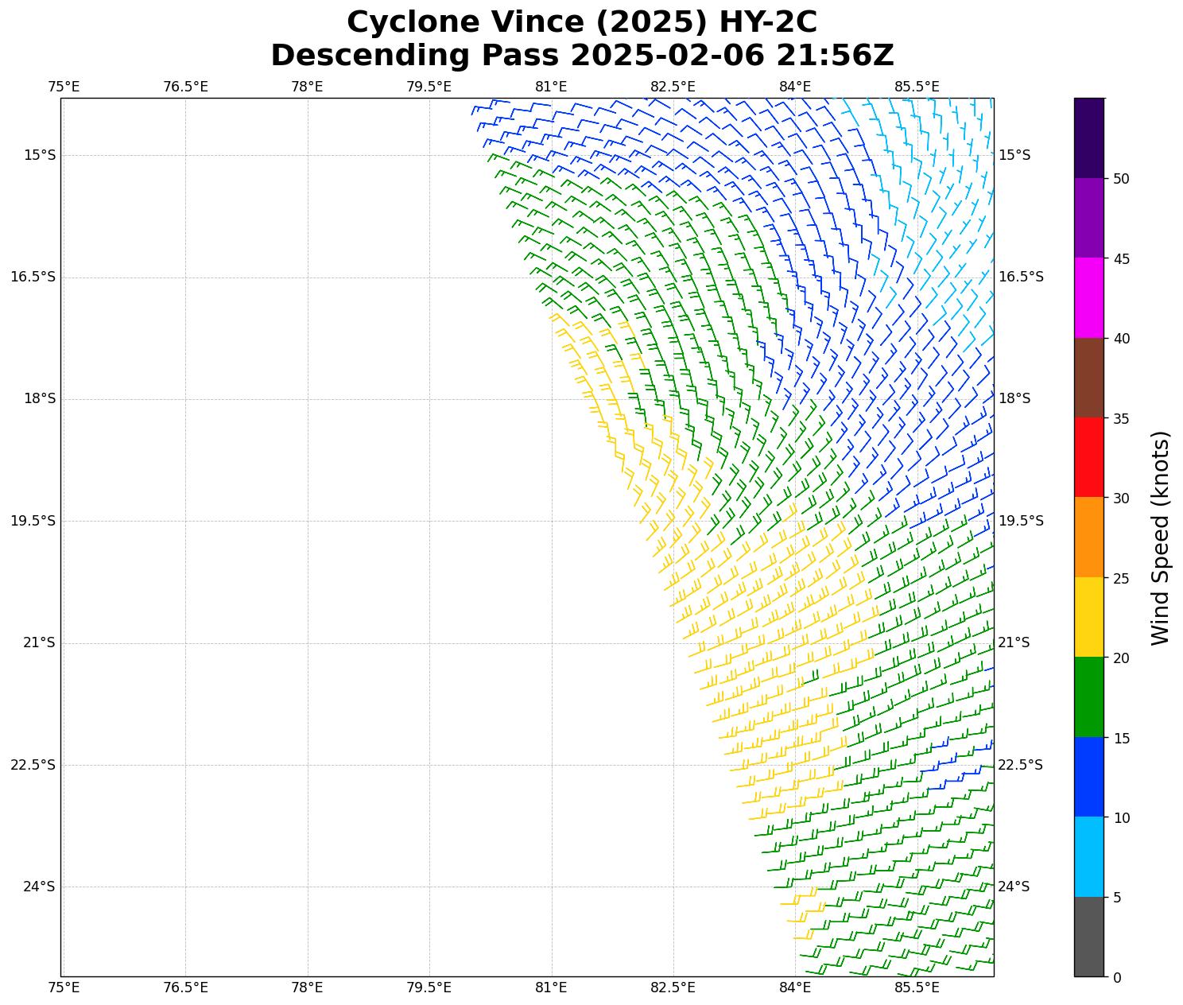Screen dimensions: 1183x1005
Task: Click the 16.5°S label on right axis
Action: 1021,277
